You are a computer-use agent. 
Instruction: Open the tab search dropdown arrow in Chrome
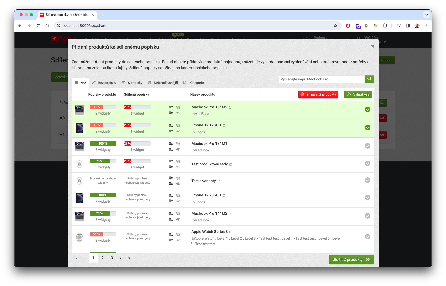(x=426, y=15)
